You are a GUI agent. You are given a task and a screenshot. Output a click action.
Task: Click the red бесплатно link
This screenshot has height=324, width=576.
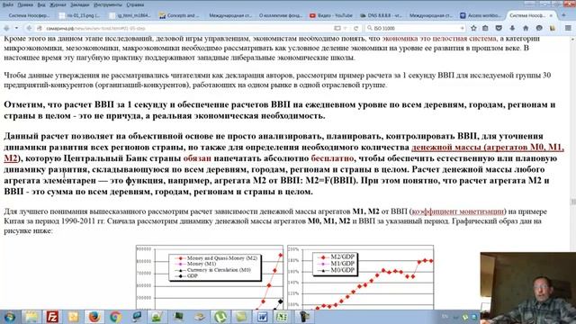click(x=332, y=158)
